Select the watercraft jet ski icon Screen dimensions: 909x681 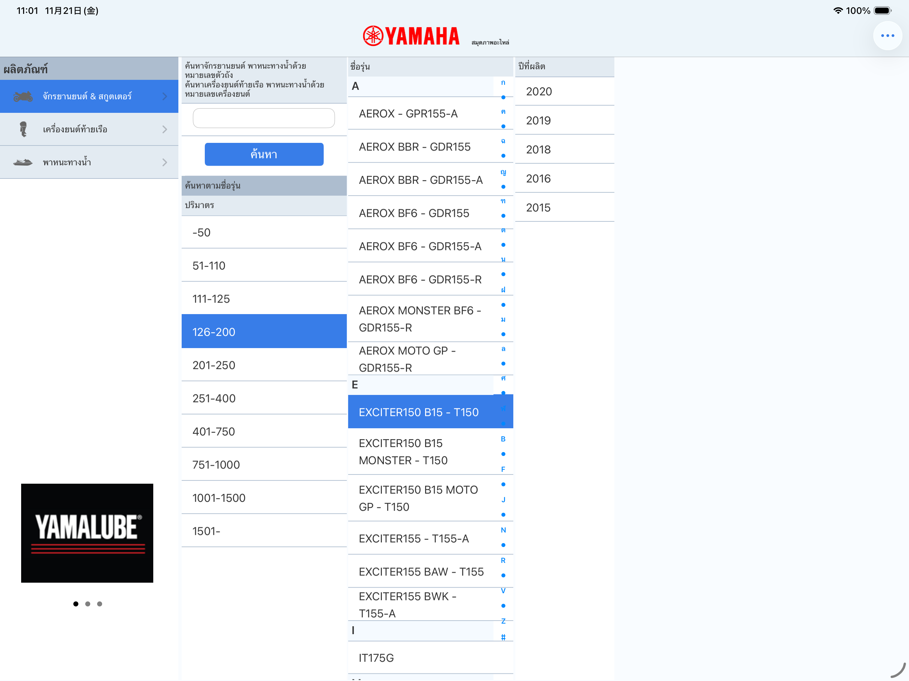23,162
